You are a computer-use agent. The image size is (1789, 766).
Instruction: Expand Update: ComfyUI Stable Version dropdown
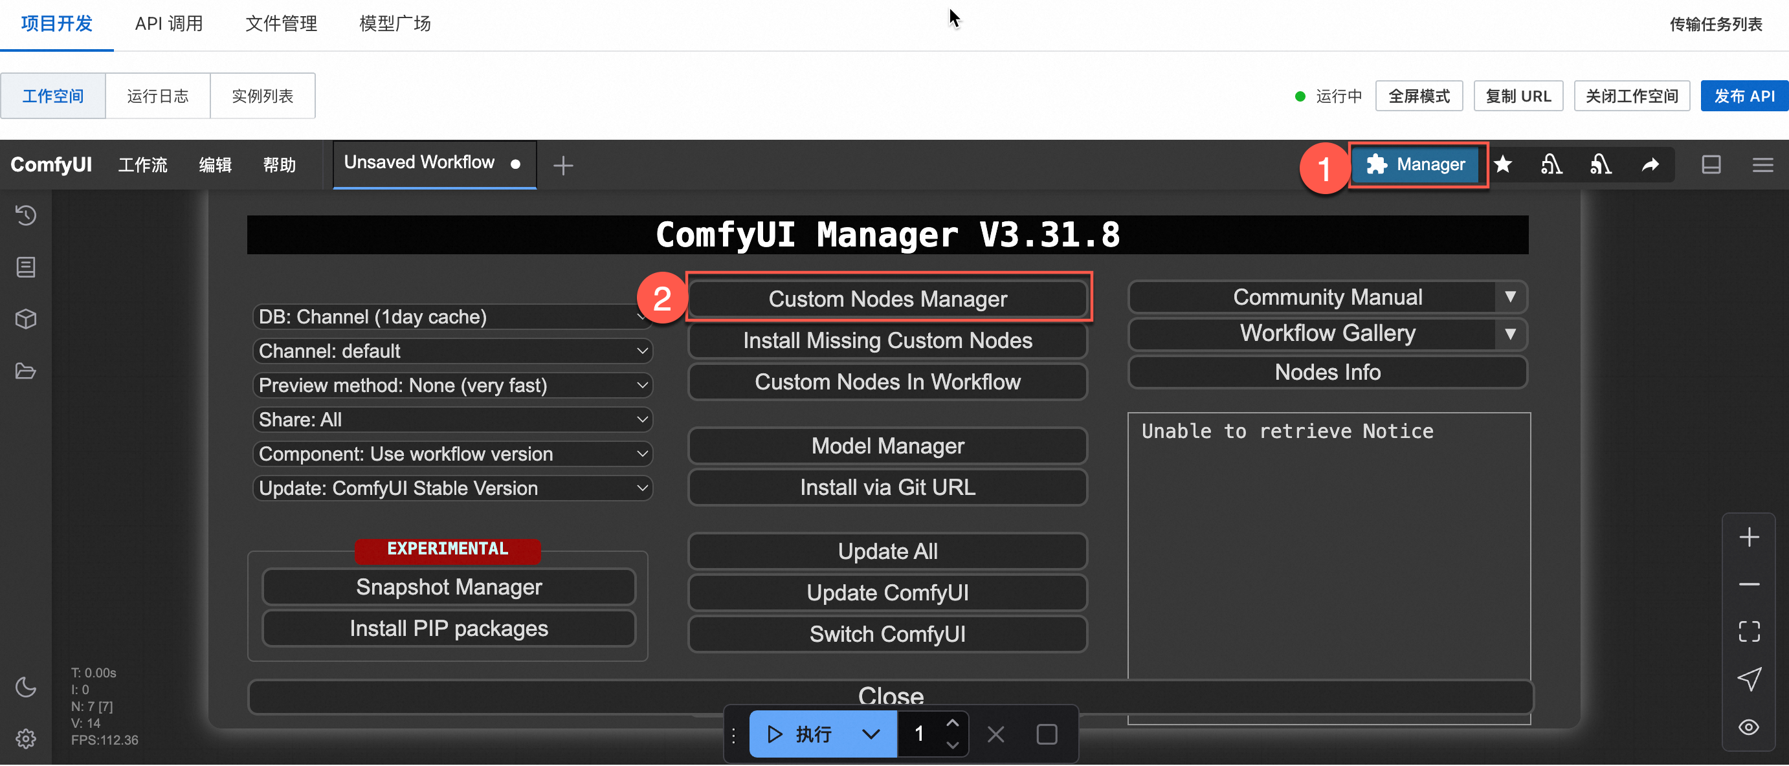tap(452, 488)
